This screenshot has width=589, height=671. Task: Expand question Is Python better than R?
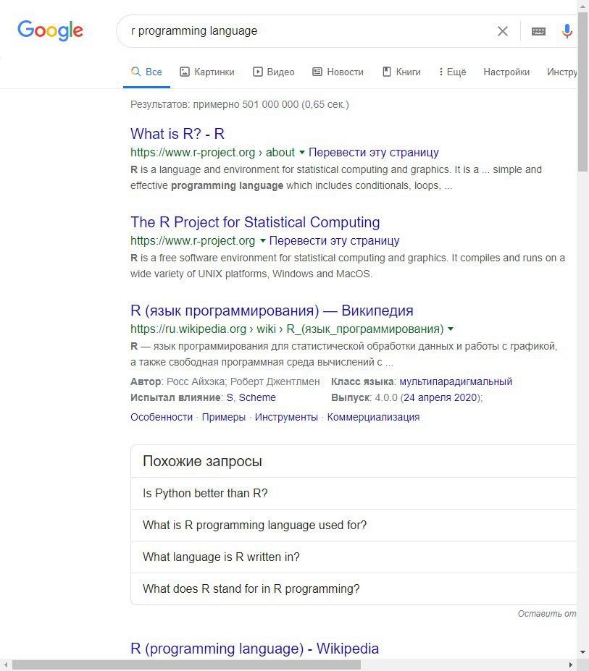tap(354, 494)
